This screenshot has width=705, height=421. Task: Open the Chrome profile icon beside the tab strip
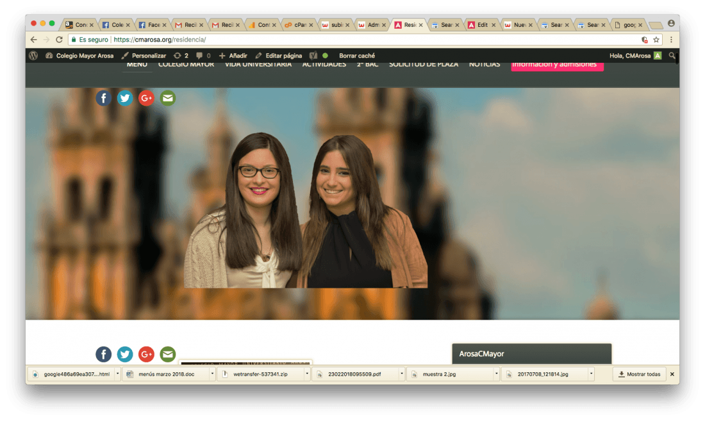coord(671,23)
